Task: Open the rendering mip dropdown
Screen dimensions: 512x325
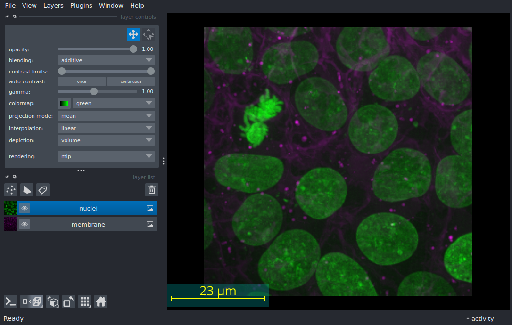Action: pos(106,156)
